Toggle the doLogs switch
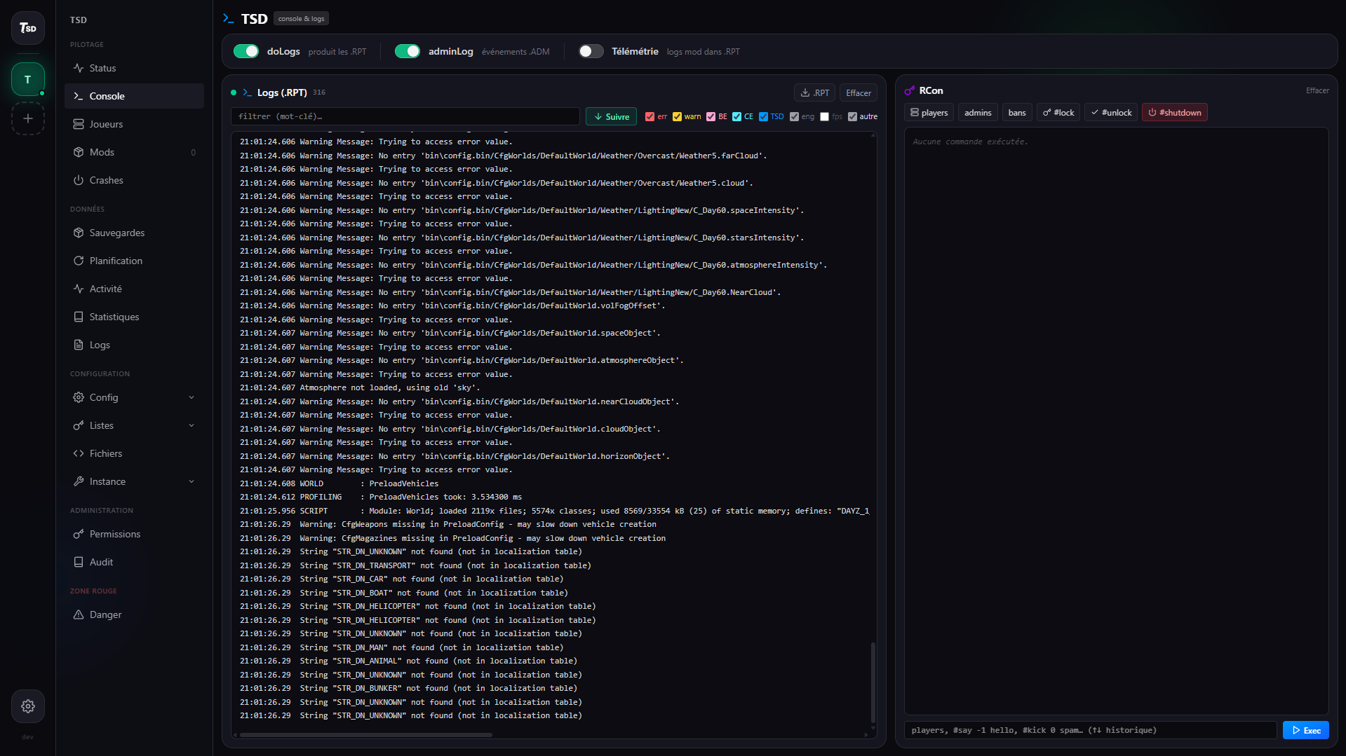This screenshot has width=1346, height=756. click(x=246, y=51)
